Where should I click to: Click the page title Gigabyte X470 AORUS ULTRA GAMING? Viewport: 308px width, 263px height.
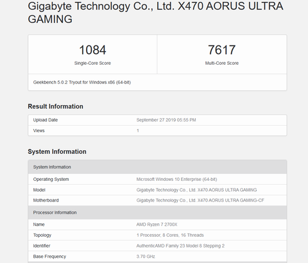point(155,12)
